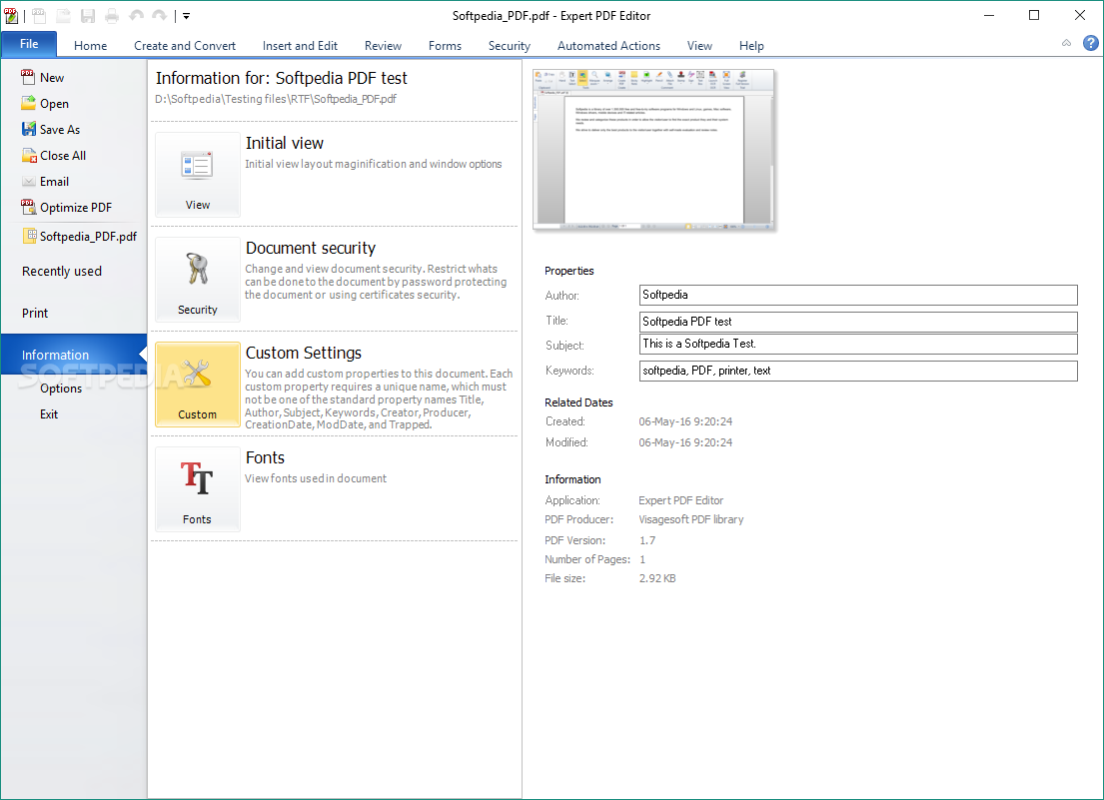This screenshot has width=1104, height=800.
Task: Click the document preview thumbnail
Action: pyautogui.click(x=653, y=150)
